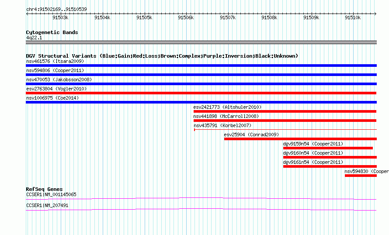Screen dimensions: 389x235
Task: Open dgv9161n54 (Cooper2011) label
Action: pos(313,162)
